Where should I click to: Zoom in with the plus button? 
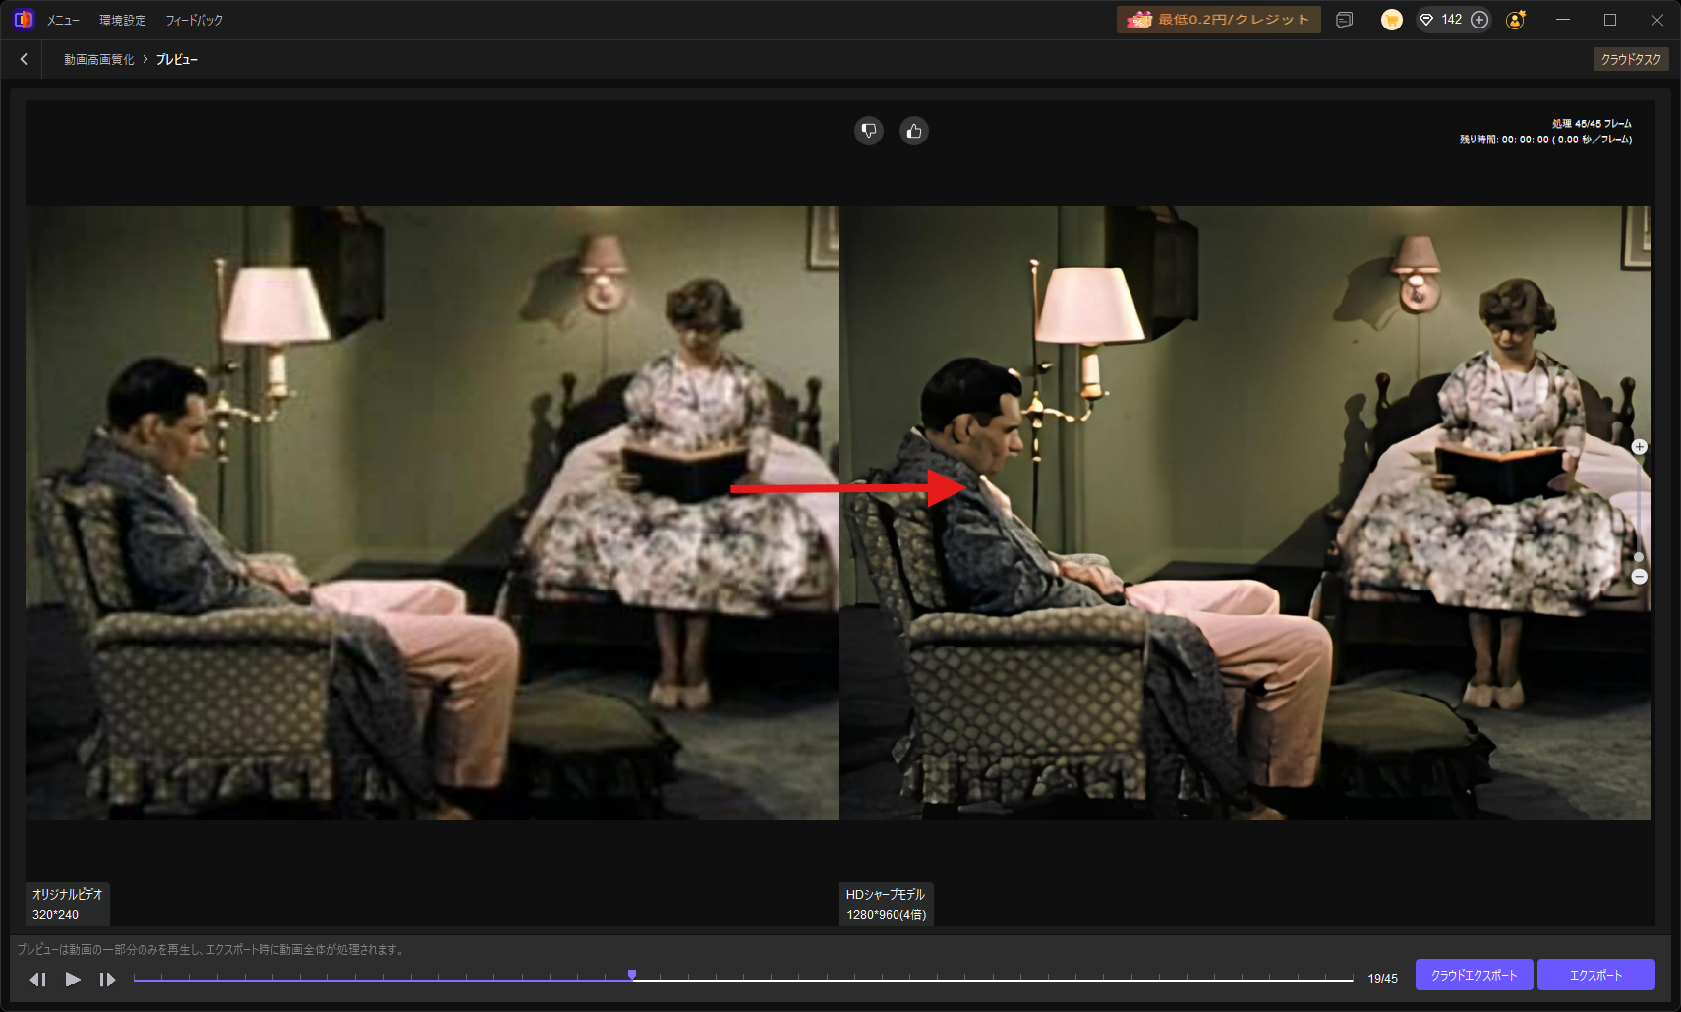click(x=1639, y=447)
